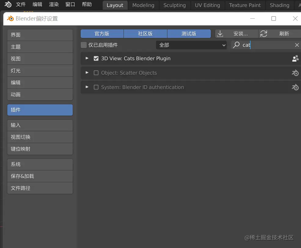Click the Blender icon in Preferences title bar

(10, 18)
